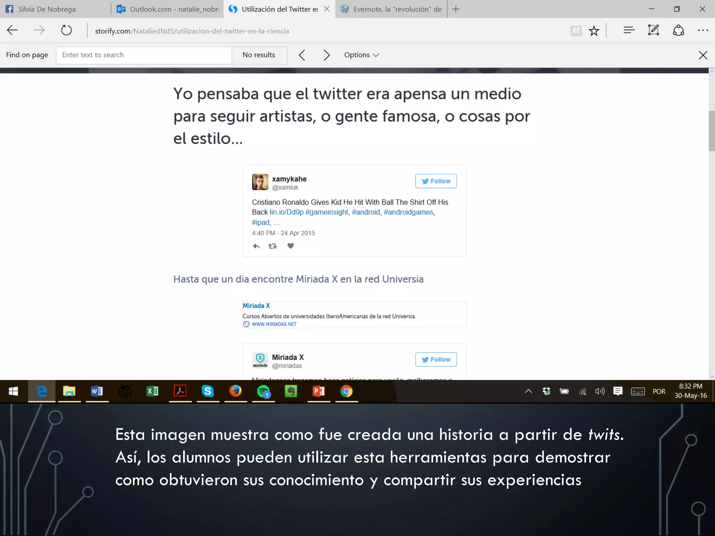This screenshot has width=715, height=536.
Task: Open the touch keyboard tray icon
Action: (x=638, y=392)
